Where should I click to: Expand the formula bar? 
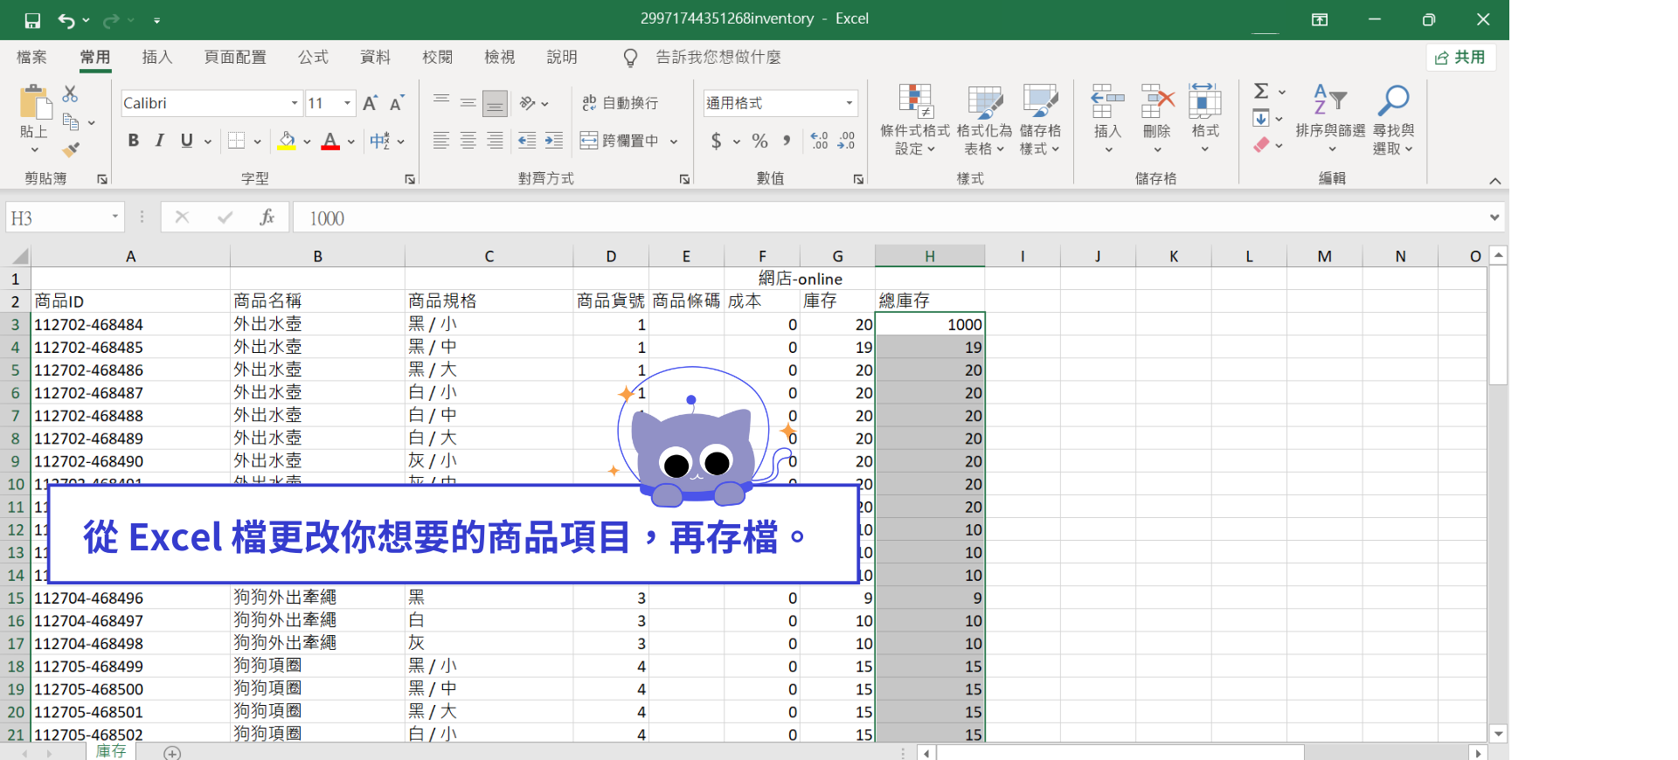tap(1494, 218)
